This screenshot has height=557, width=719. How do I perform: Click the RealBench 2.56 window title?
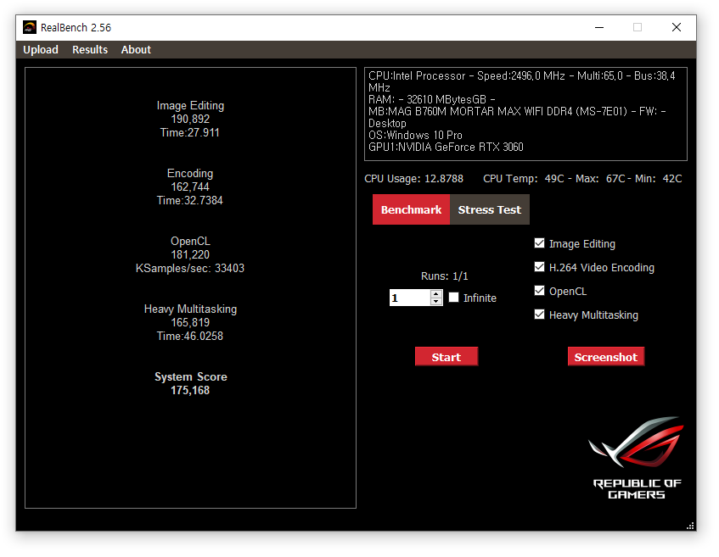click(76, 27)
